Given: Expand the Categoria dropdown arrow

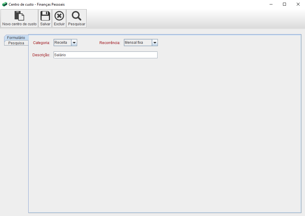Looking at the screenshot, I should tap(74, 43).
